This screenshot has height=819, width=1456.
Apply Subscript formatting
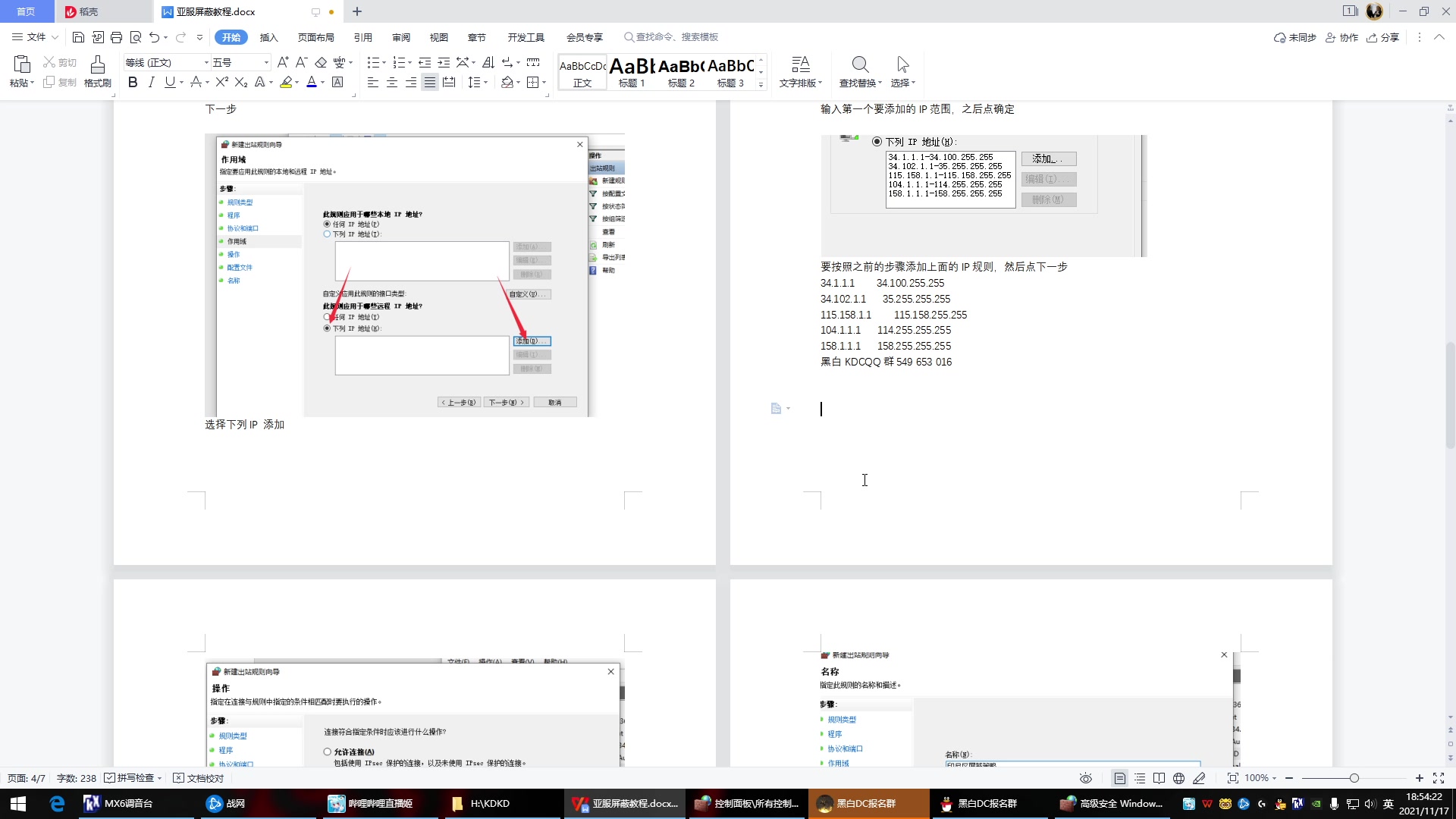[x=241, y=82]
